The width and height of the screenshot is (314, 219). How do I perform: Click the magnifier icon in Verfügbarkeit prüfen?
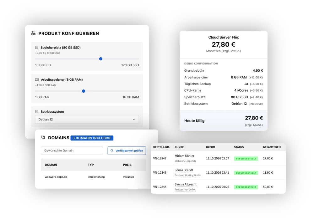point(112,150)
